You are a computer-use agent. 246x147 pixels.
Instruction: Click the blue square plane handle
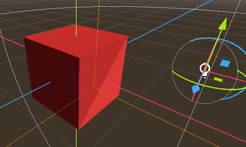pyautogui.click(x=225, y=63)
